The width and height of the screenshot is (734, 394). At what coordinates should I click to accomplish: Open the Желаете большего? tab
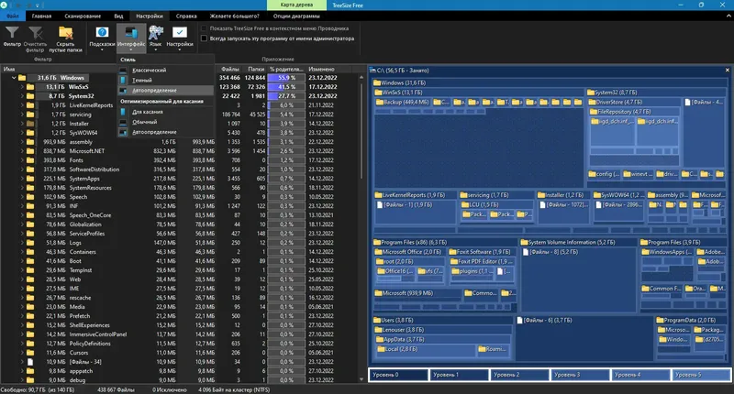tap(235, 16)
